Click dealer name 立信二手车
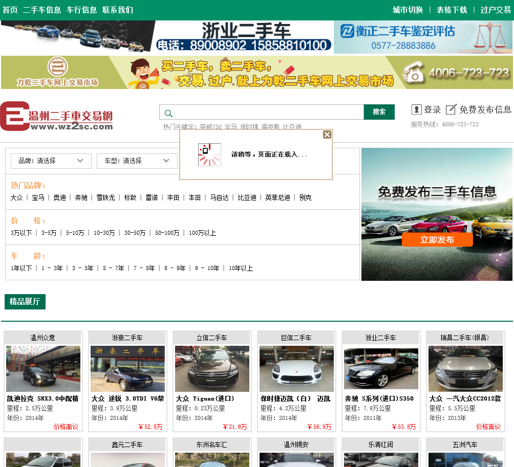The width and height of the screenshot is (514, 467). click(212, 338)
